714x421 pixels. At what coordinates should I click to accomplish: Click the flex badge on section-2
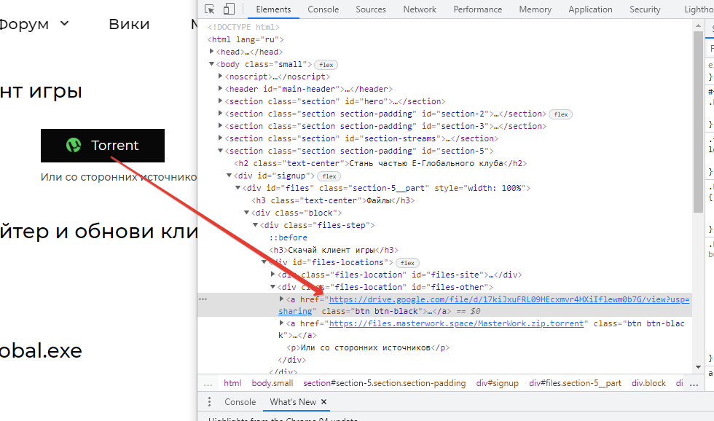560,114
